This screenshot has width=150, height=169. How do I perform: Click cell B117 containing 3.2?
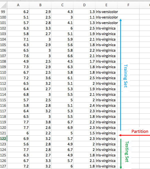pos(40,111)
